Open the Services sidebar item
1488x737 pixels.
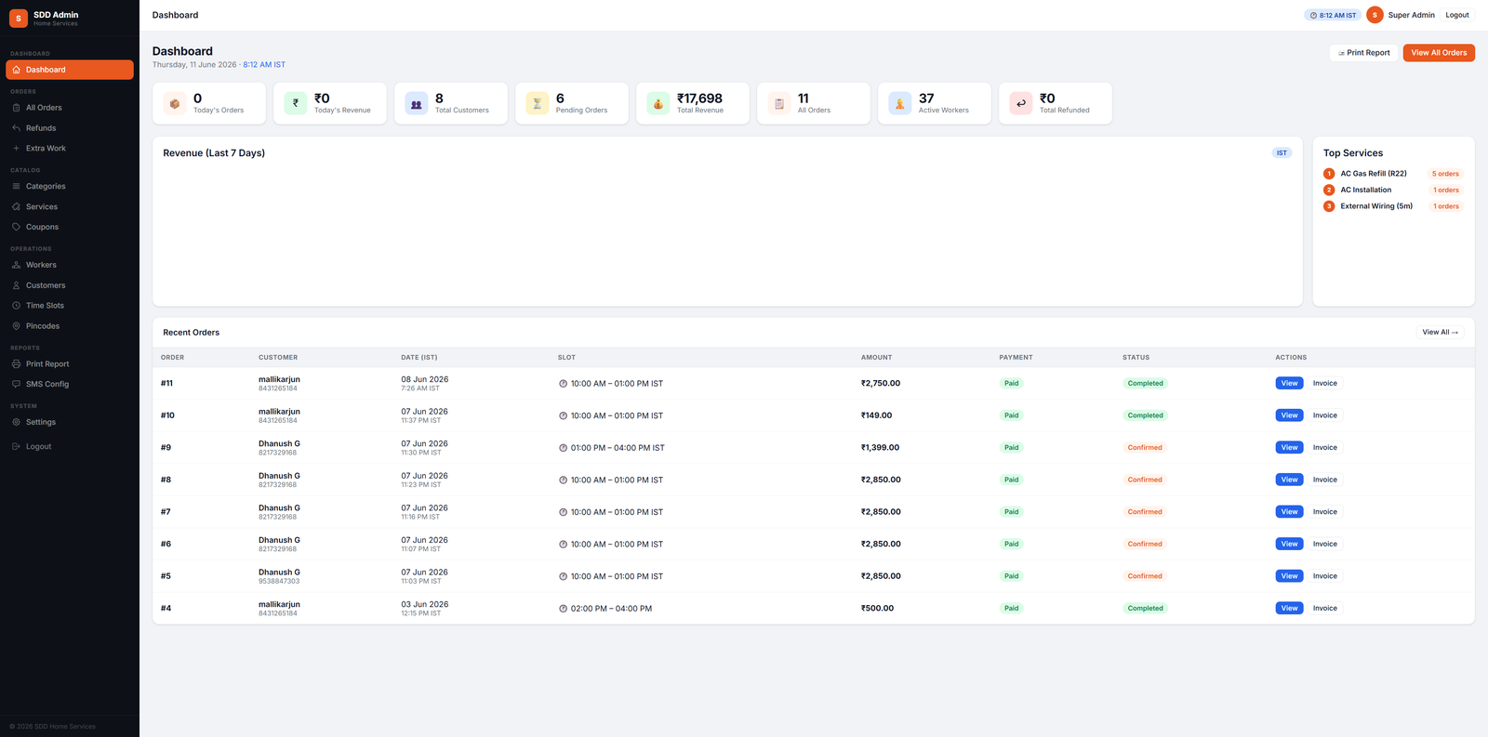click(70, 207)
